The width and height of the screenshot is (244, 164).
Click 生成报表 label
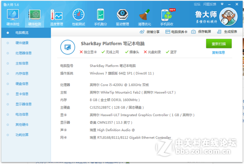(x=231, y=32)
